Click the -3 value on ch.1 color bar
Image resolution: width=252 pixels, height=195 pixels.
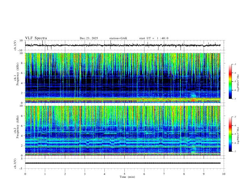(x=234, y=64)
